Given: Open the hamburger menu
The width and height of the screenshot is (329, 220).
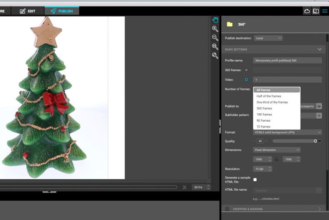Looking at the screenshot, I should 324,11.
